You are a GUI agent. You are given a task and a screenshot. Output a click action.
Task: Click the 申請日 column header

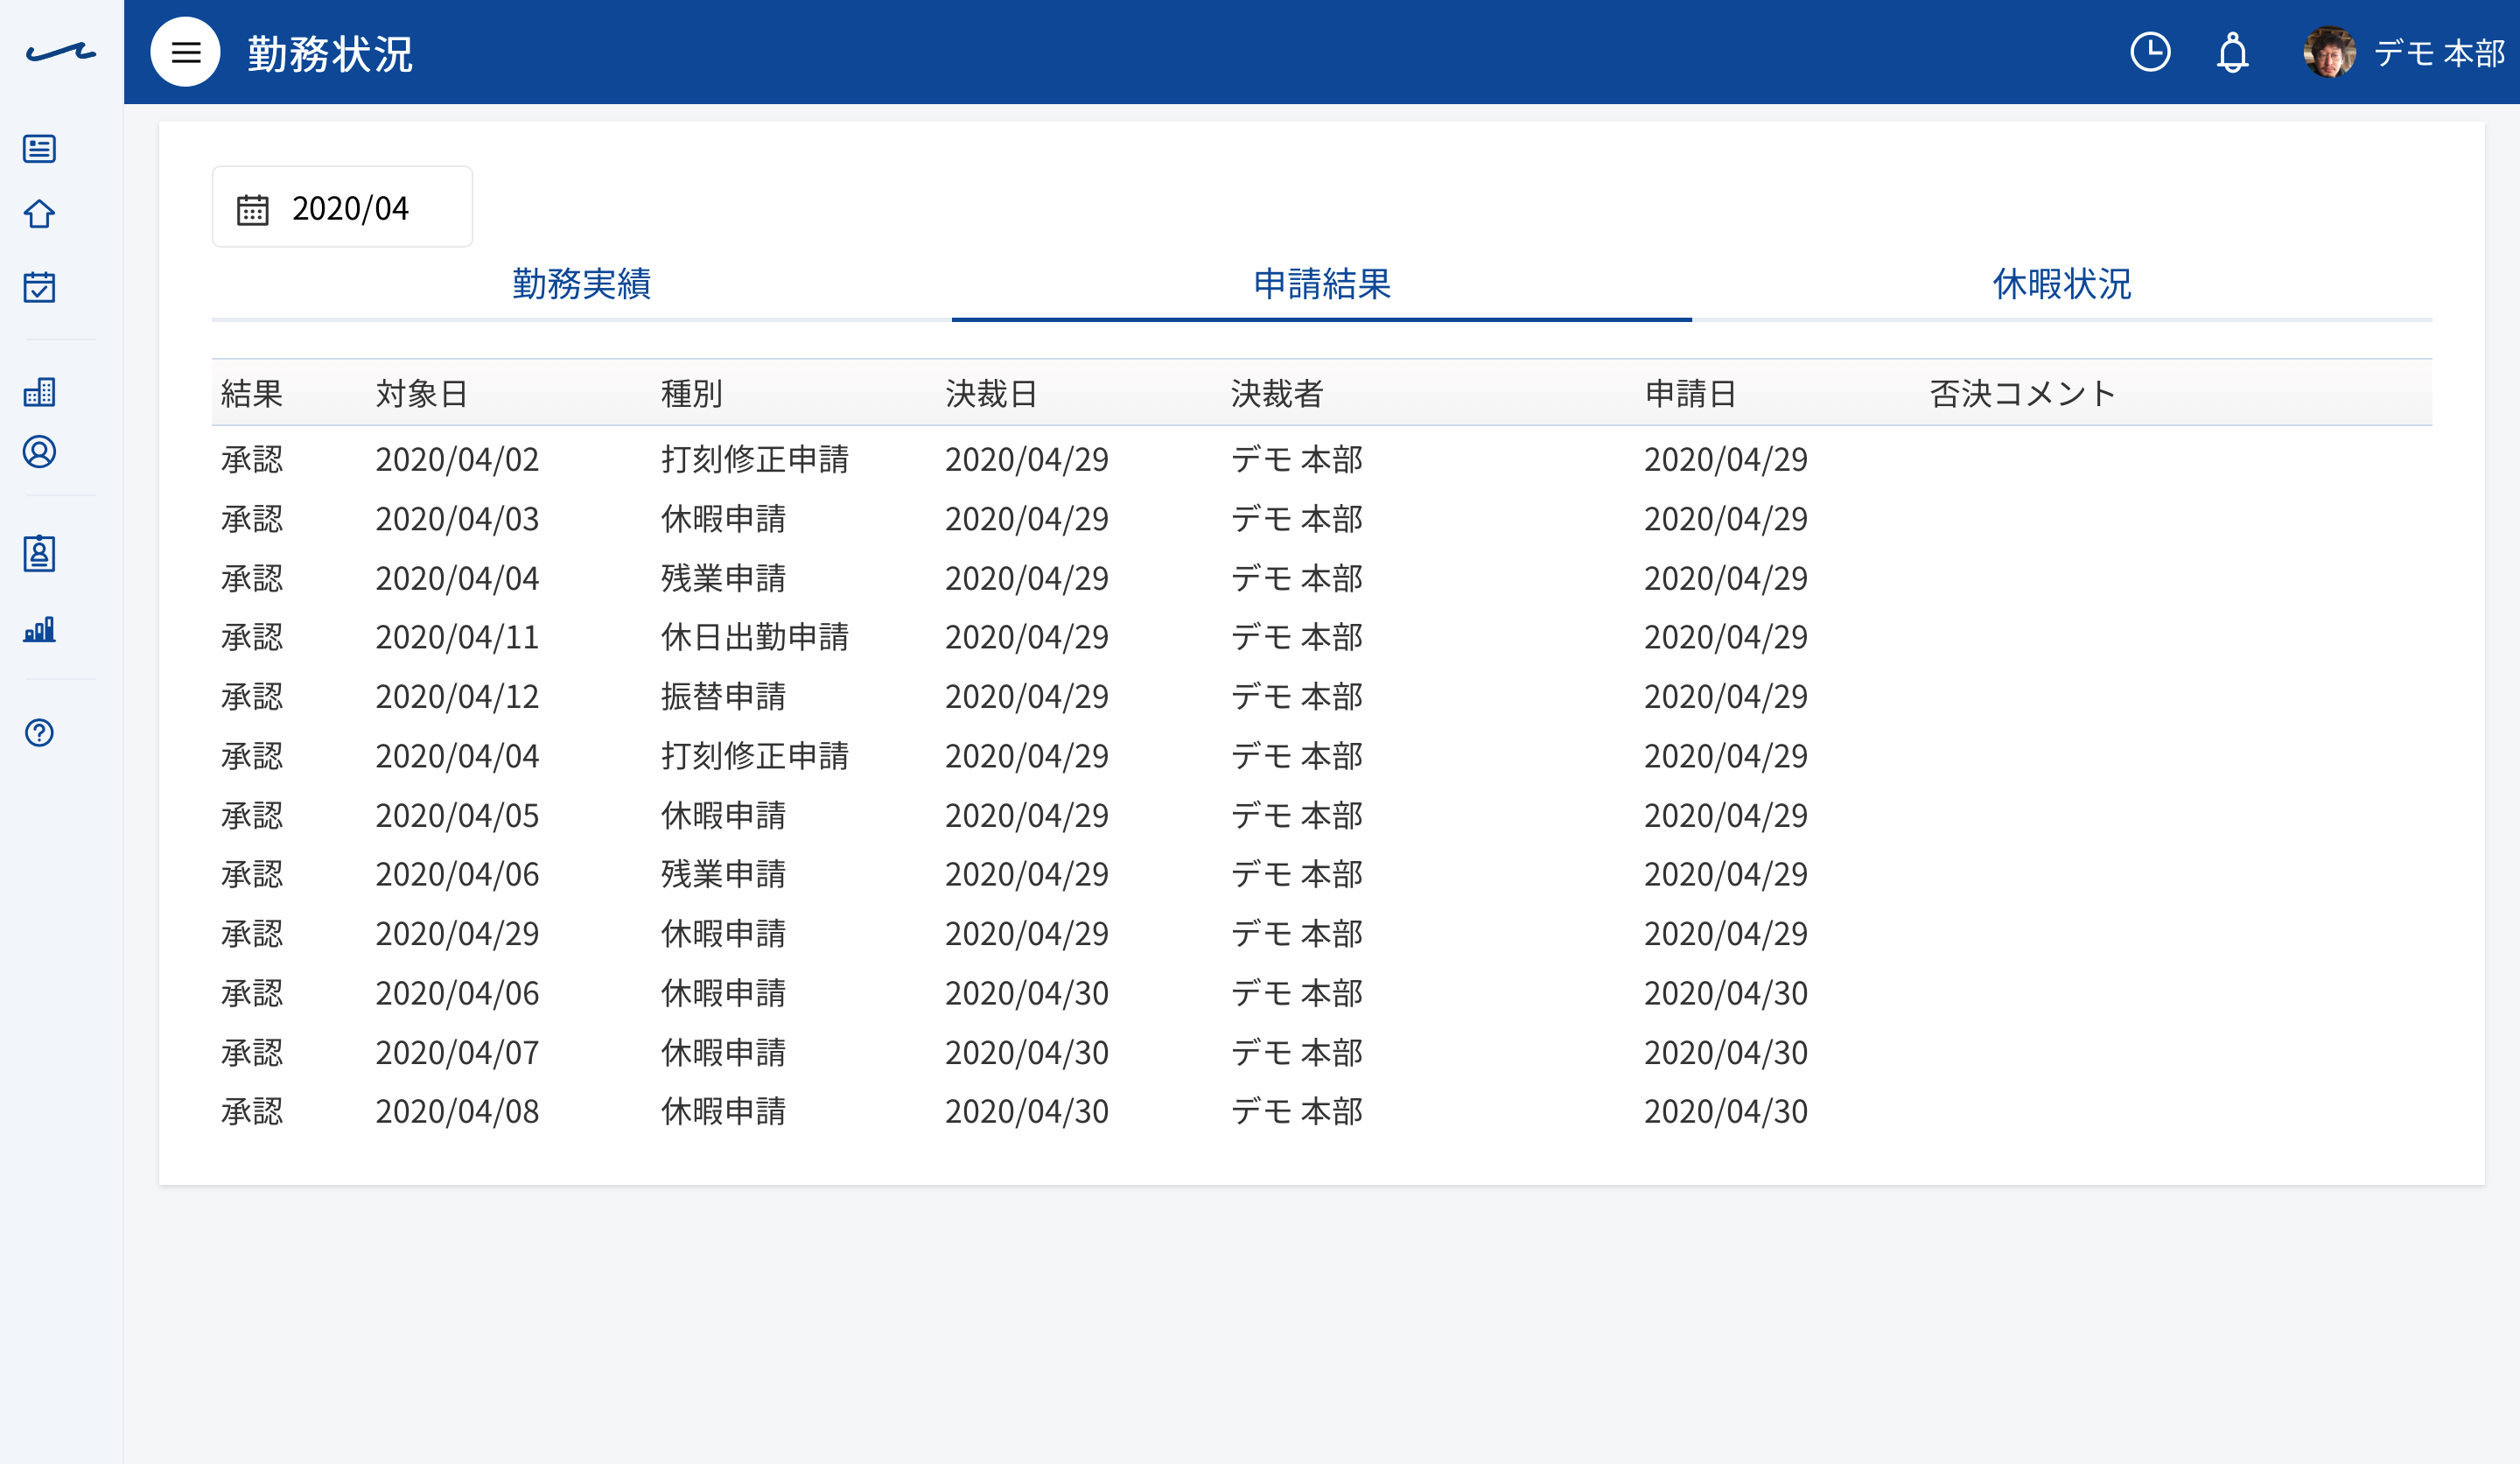tap(1691, 394)
